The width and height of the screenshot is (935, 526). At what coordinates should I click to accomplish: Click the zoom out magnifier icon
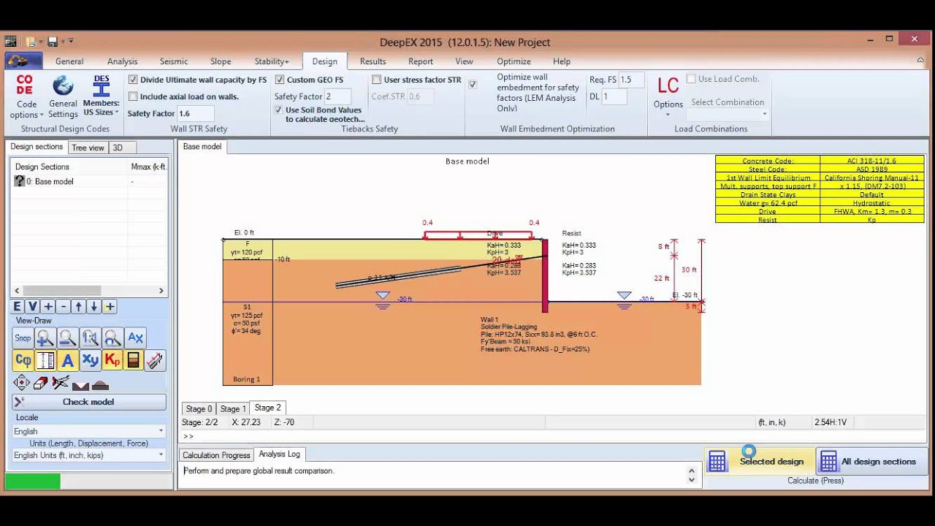[x=68, y=338]
